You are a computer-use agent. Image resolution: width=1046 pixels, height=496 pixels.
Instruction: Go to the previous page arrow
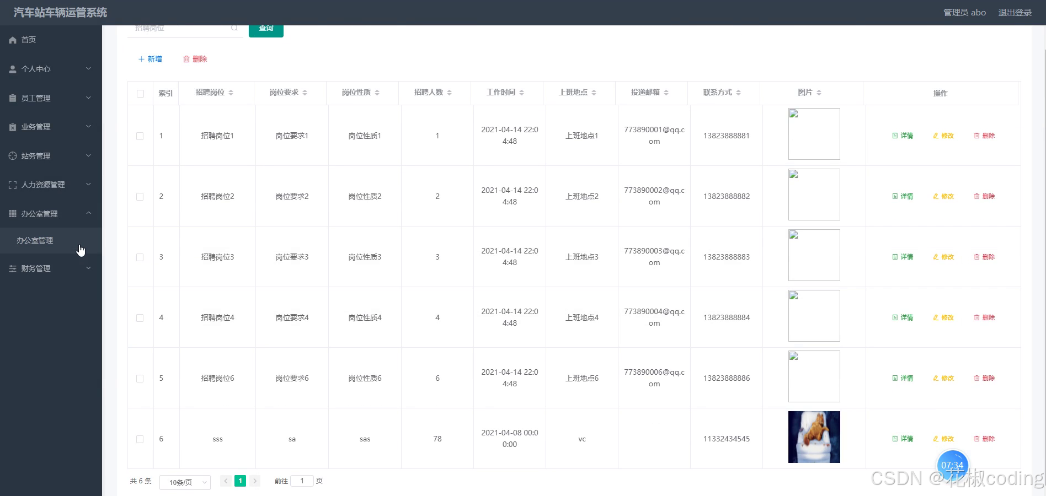(226, 481)
